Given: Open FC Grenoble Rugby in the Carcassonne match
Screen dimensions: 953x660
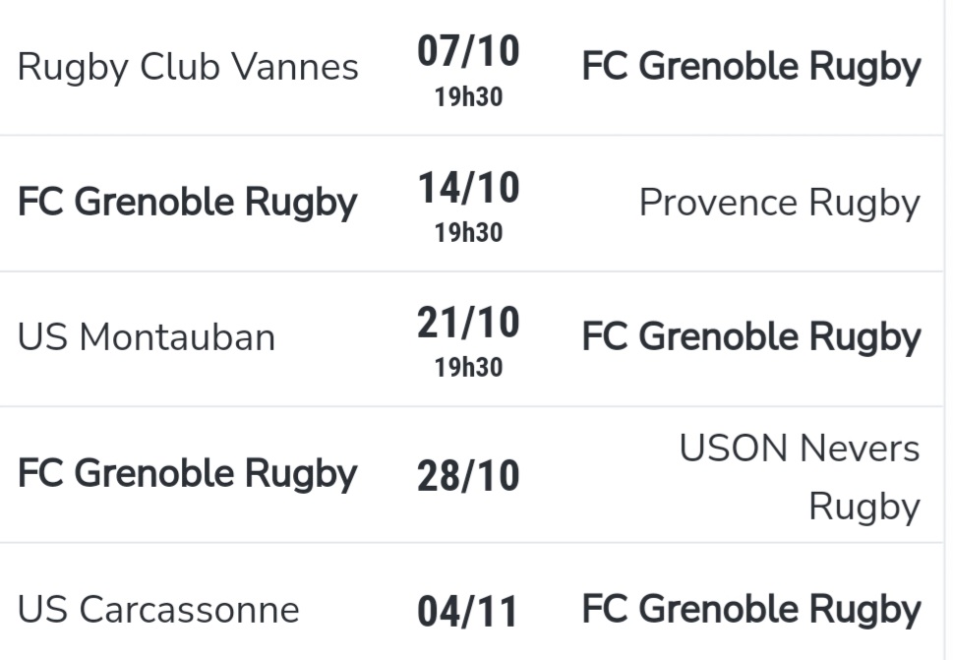Looking at the screenshot, I should coord(751,610).
